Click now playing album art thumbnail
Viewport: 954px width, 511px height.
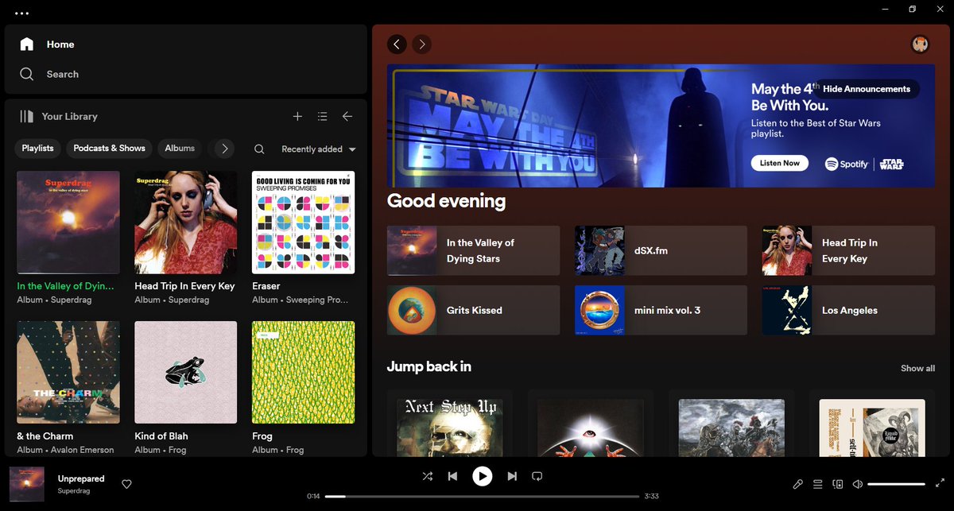tap(27, 484)
